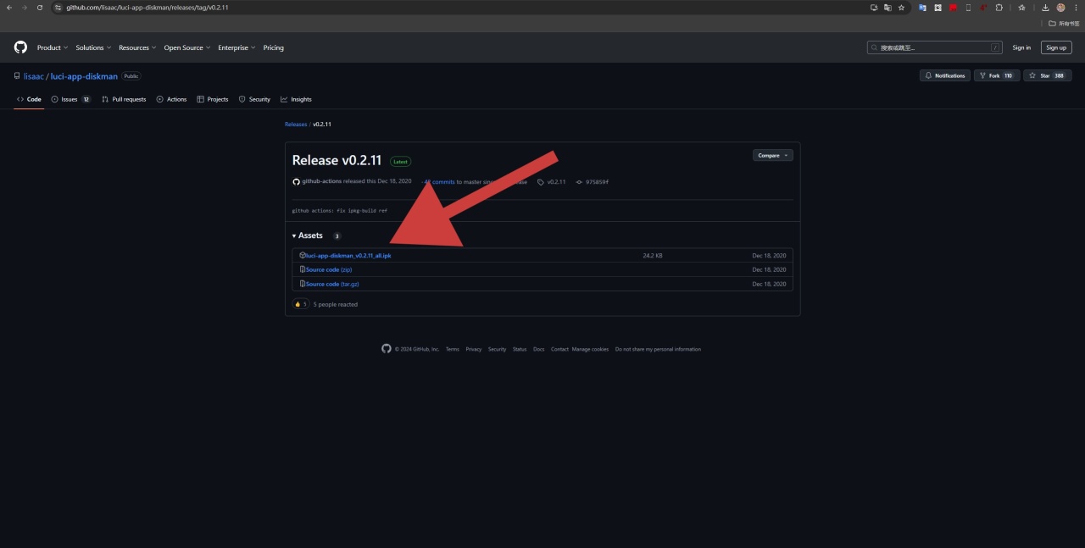1085x548 pixels.
Task: Open the Docs footer link
Action: [x=538, y=349]
